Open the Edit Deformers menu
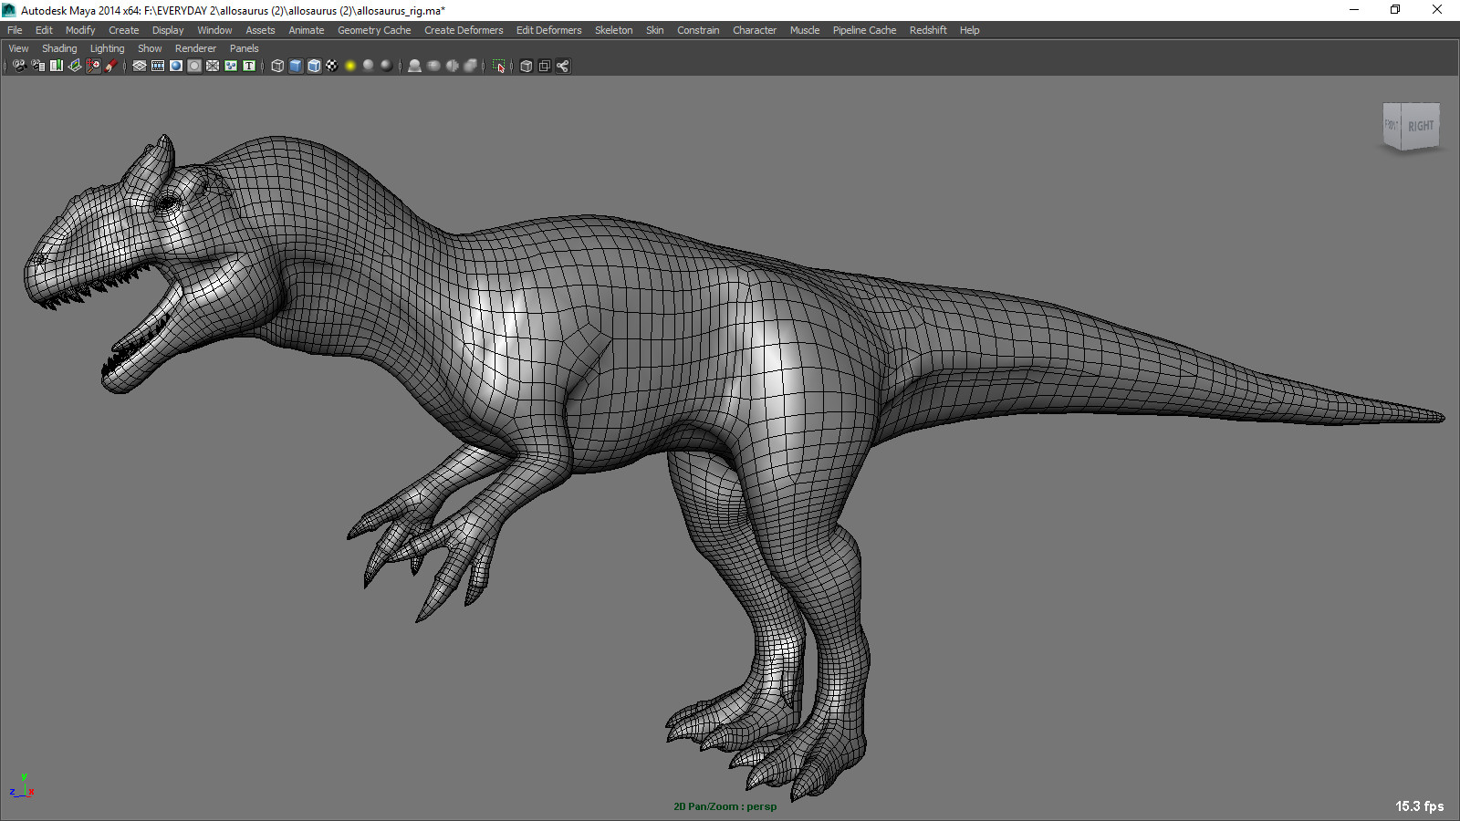This screenshot has width=1460, height=821. tap(548, 30)
